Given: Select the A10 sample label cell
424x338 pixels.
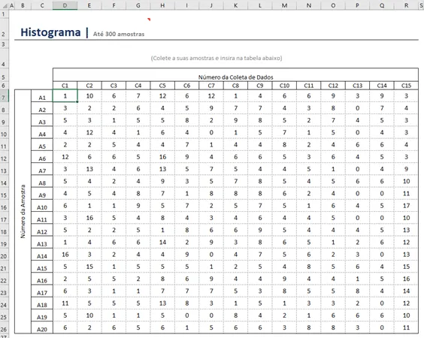Looking at the screenshot, I should point(42,206).
